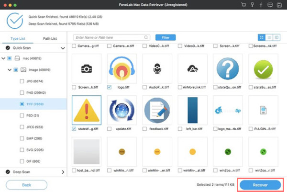Viewport: 287px width, 192px height.
Task: Uncheck the stateW...g.tiff checkbox
Action: tap(74, 129)
